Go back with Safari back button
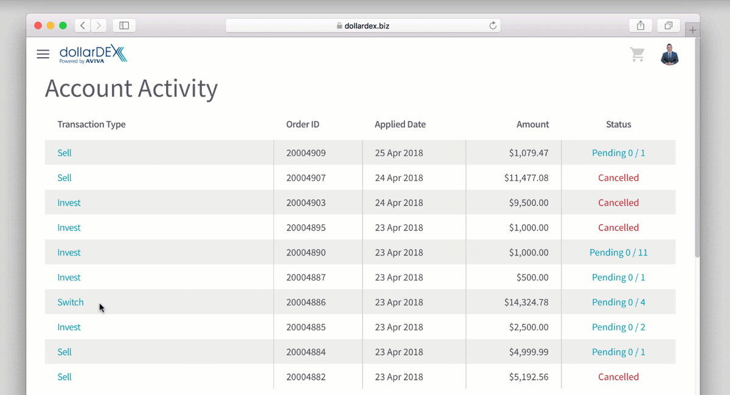 [83, 26]
